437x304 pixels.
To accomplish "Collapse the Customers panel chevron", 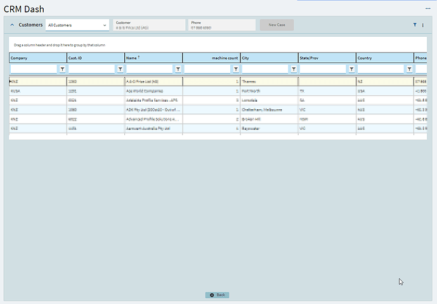I will click(12, 25).
